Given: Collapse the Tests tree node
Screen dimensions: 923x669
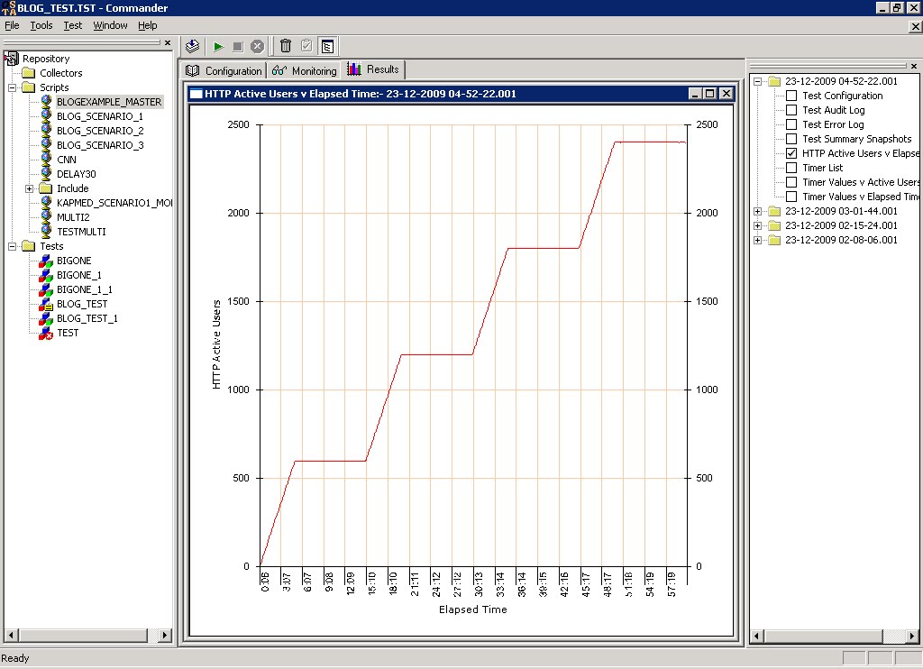Looking at the screenshot, I should (x=12, y=246).
